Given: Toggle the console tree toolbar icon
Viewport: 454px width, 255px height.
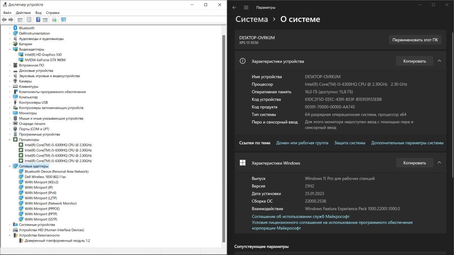Looking at the screenshot, I should click(x=20, y=20).
